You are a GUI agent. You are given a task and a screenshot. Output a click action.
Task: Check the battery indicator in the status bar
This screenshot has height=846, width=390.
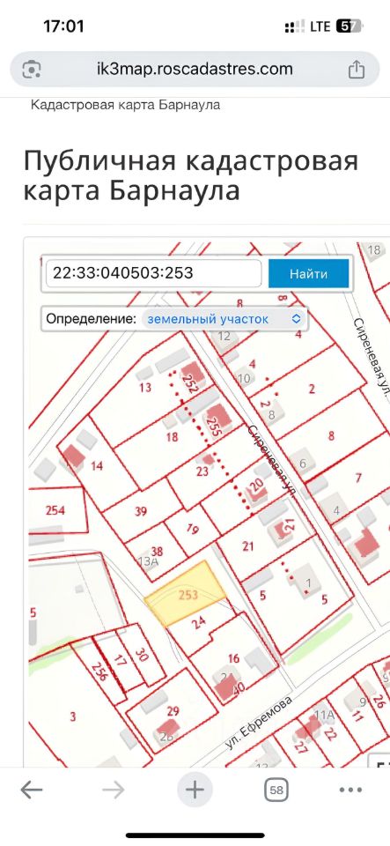click(349, 26)
